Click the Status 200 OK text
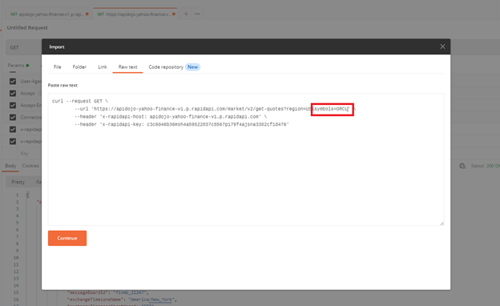 click(x=485, y=166)
